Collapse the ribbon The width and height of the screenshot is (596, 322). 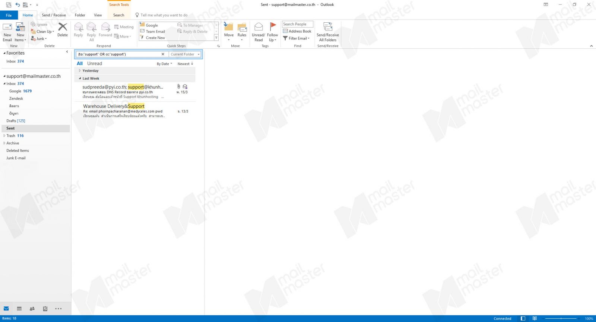pyautogui.click(x=591, y=46)
